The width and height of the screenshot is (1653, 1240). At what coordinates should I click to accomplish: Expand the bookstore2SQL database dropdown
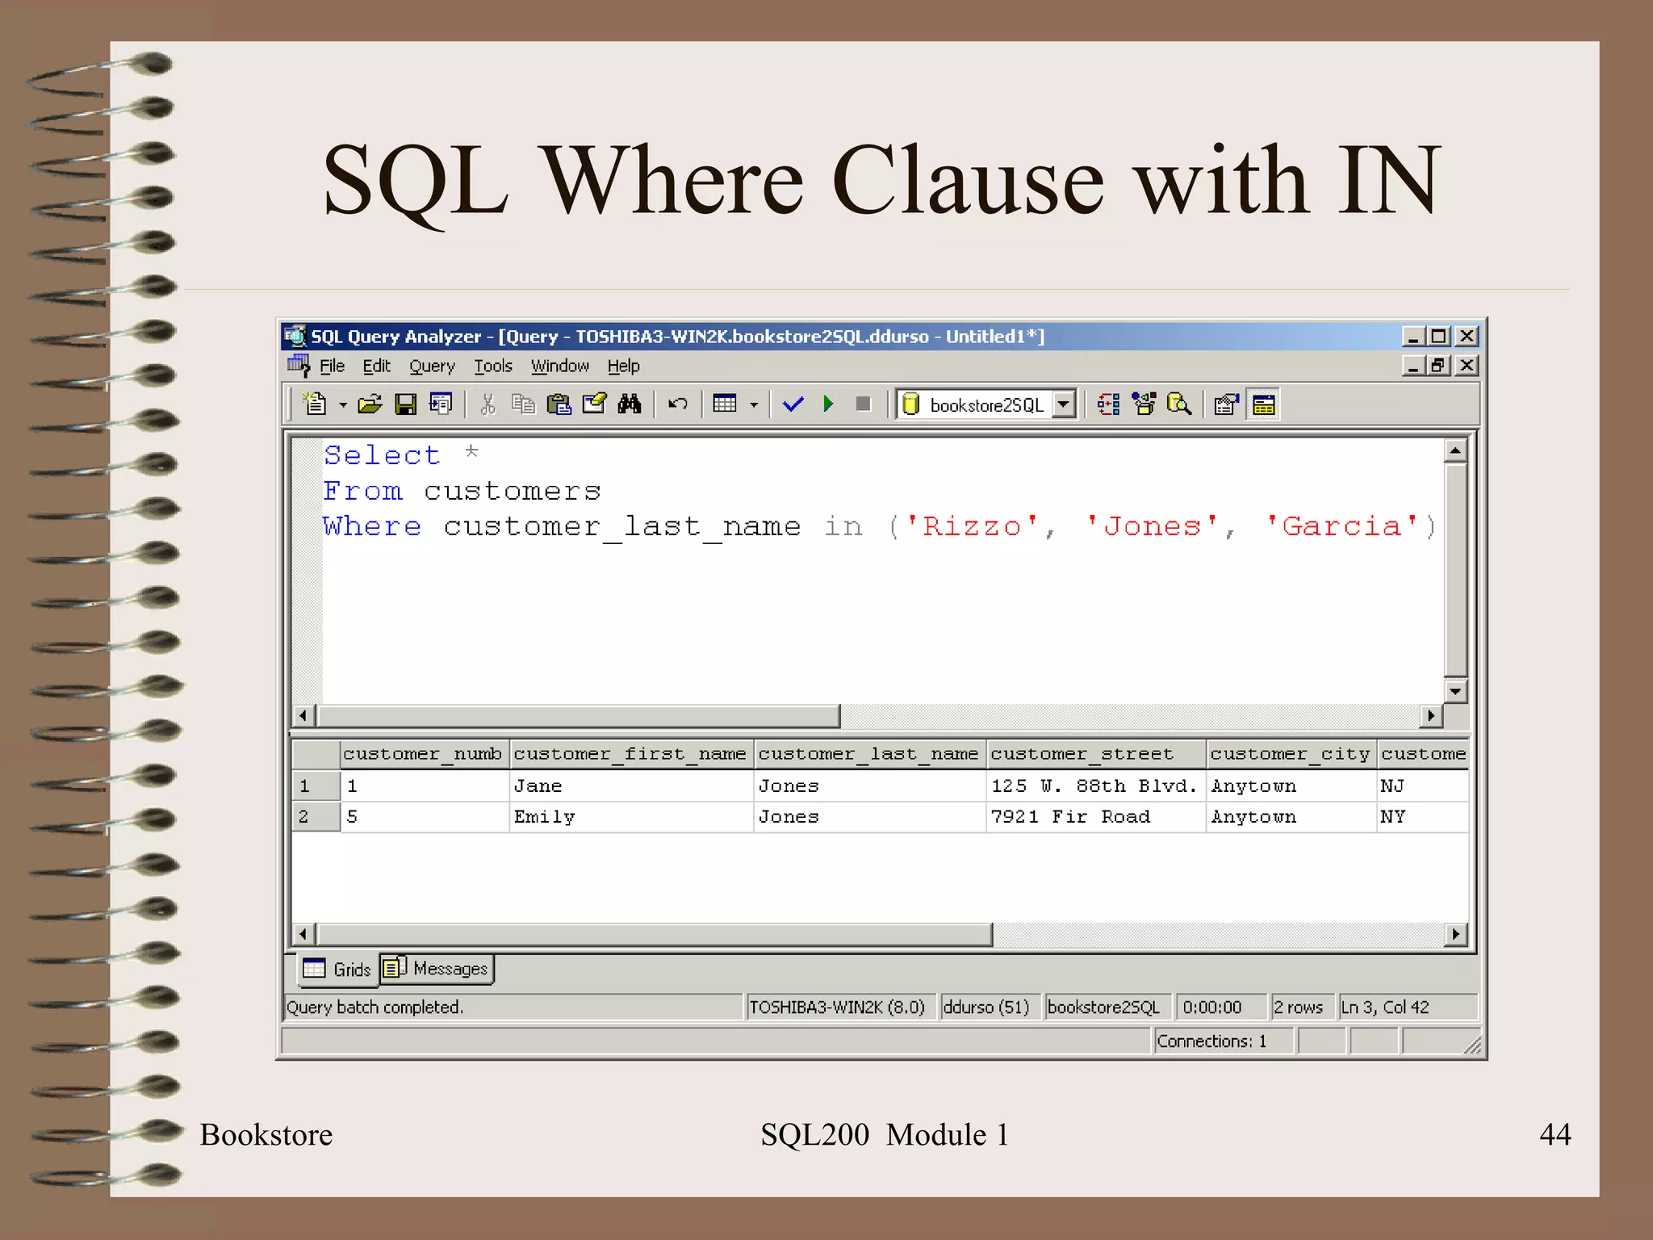[1065, 404]
